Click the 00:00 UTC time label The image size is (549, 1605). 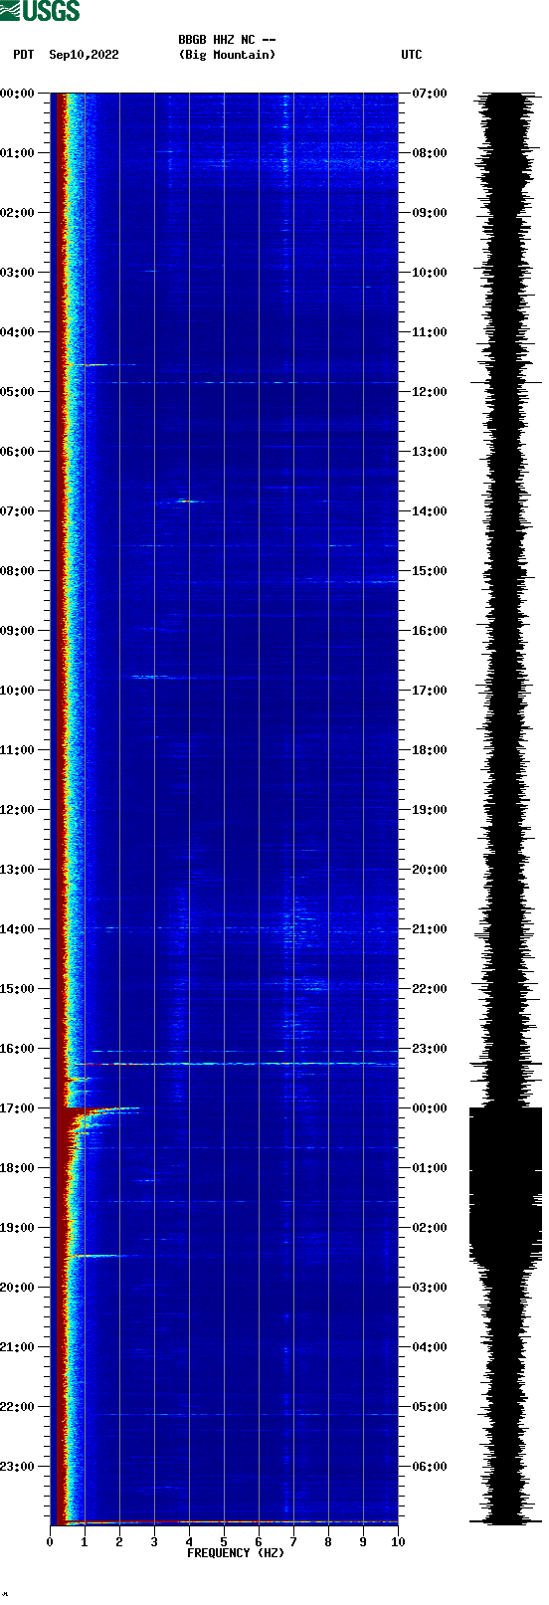pos(430,1108)
